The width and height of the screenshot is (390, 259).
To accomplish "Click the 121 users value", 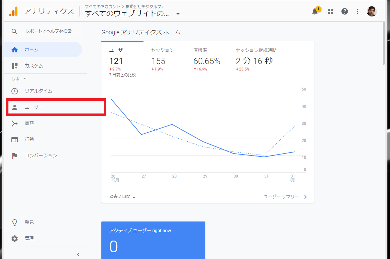I will coord(116,61).
